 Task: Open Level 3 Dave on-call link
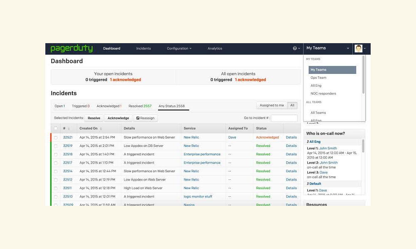point(324,173)
